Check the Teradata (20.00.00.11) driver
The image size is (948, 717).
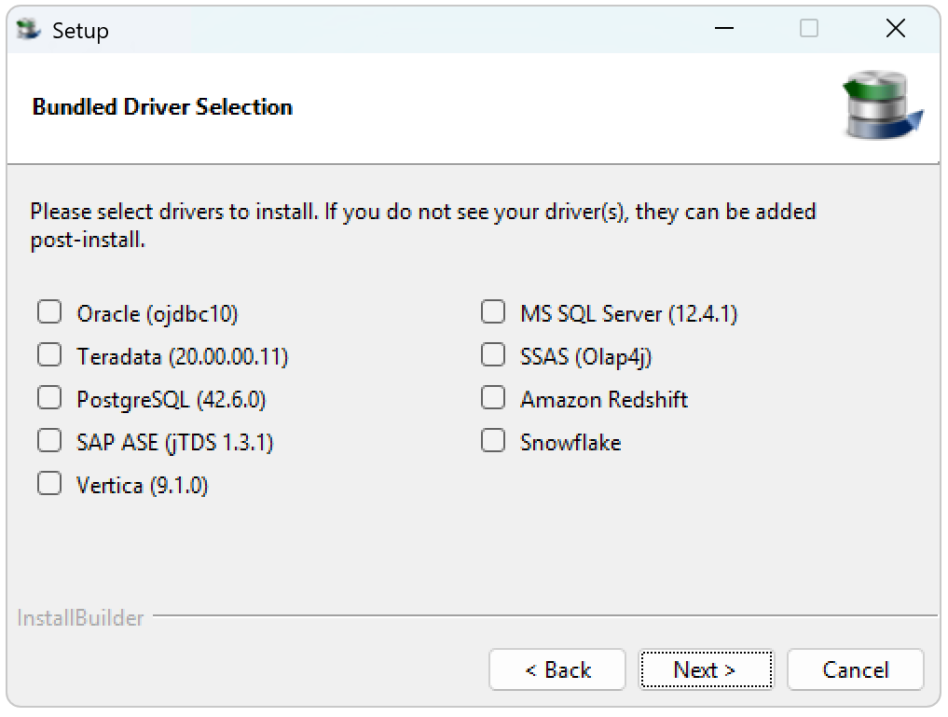point(49,355)
